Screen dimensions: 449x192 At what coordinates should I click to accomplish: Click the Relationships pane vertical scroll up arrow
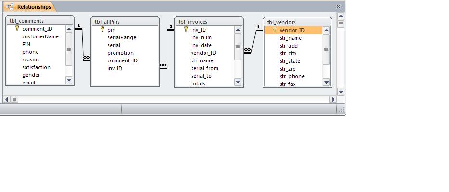tap(341, 16)
